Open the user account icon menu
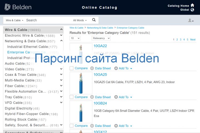This screenshot has width=200, height=133. [x=191, y=20]
